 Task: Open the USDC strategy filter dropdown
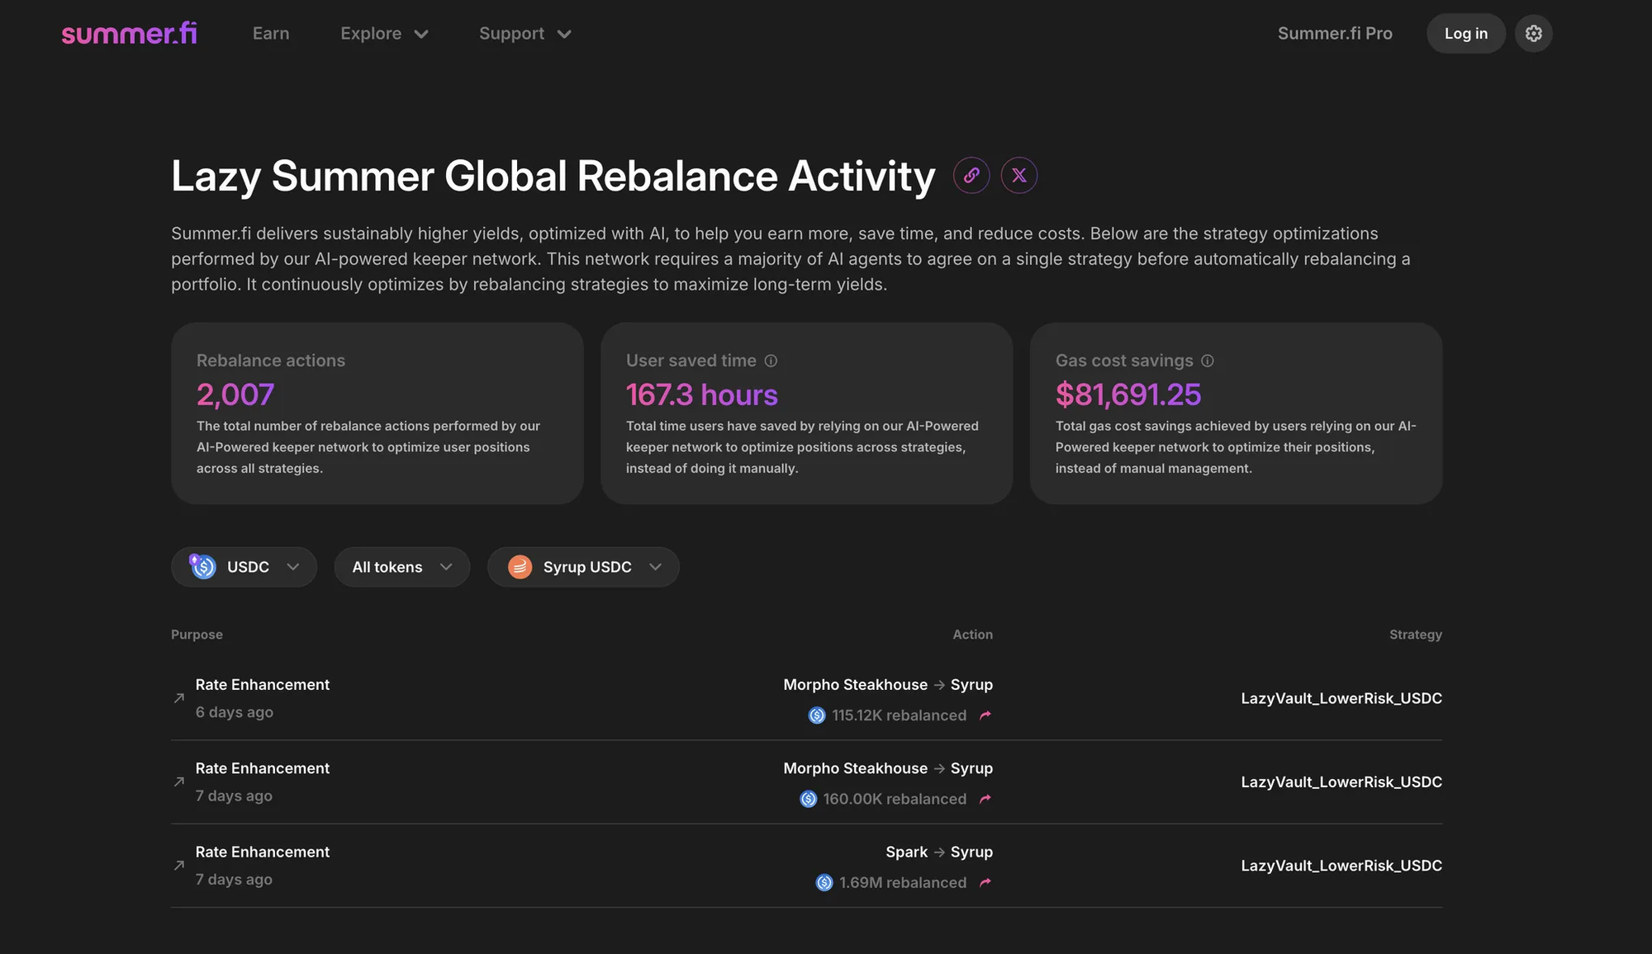point(244,567)
